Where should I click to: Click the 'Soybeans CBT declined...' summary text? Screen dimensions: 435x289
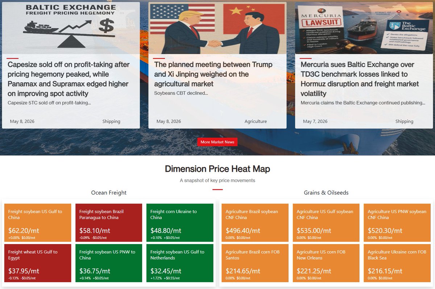point(181,93)
